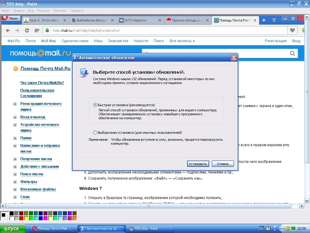This screenshot has width=310, height=233.
Task: Open the Мой Мир link
Action: (x=48, y=41)
